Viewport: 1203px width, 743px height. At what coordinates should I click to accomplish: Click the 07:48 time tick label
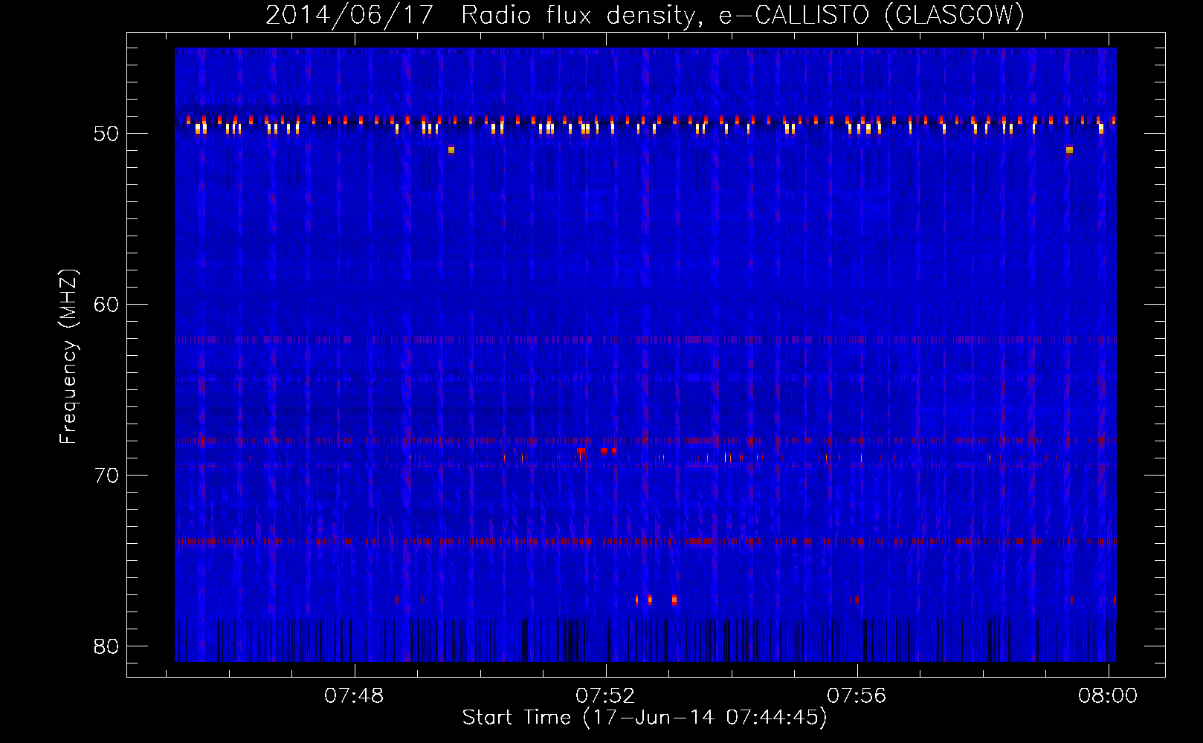coord(355,696)
